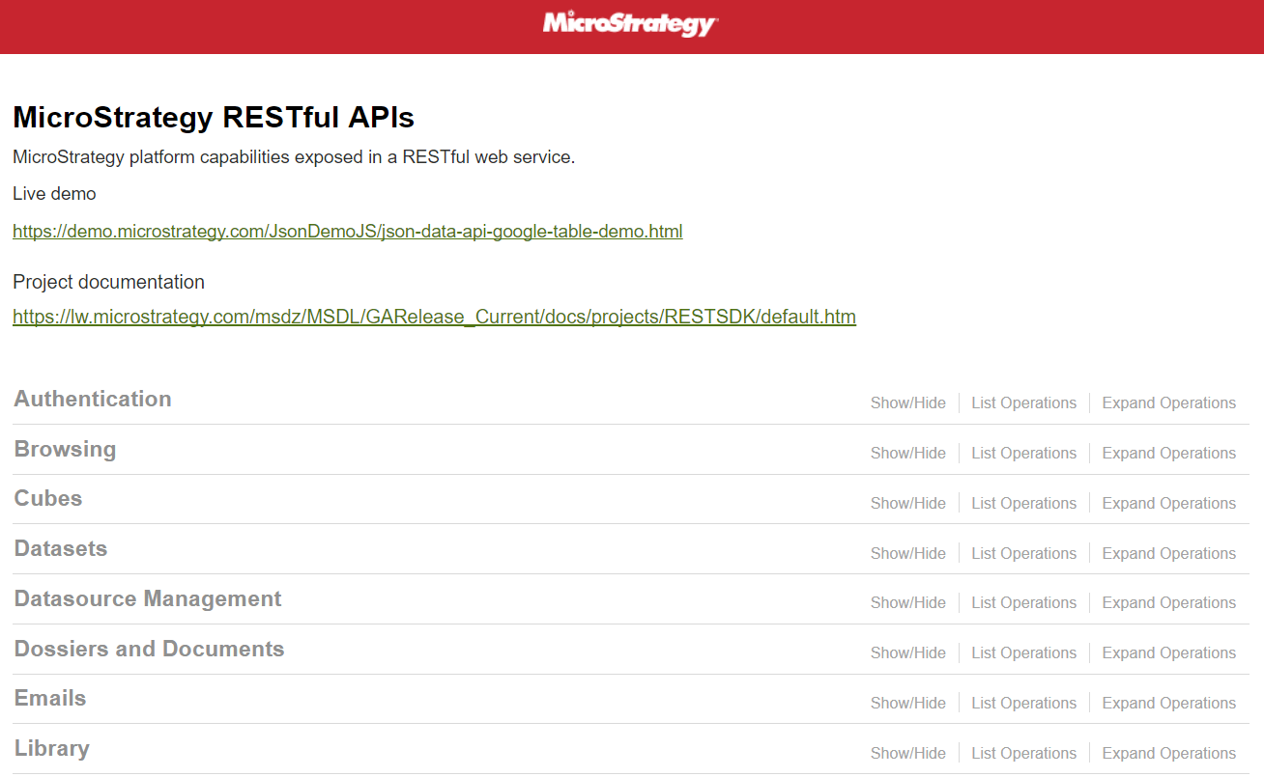List Operations for Cubes section
1264x777 pixels.
click(1023, 504)
